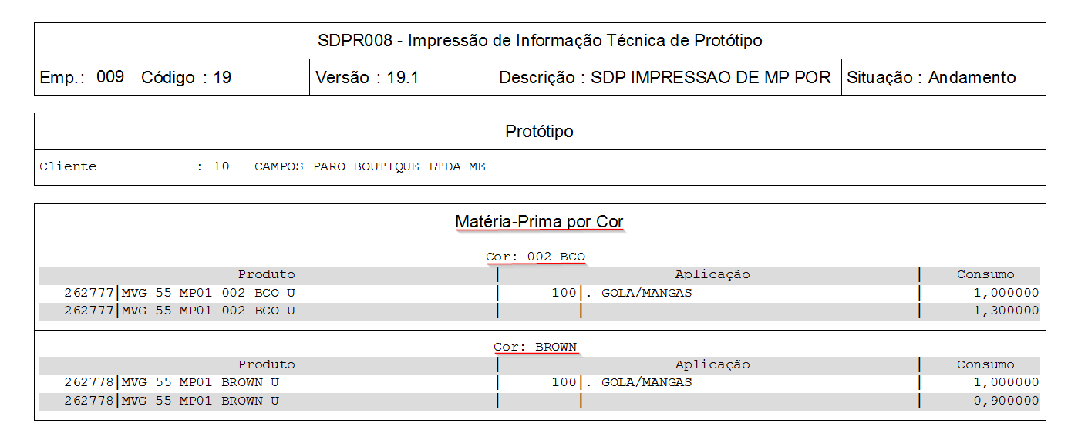Click the Protótipo section header
The image size is (1078, 440).
point(539,132)
